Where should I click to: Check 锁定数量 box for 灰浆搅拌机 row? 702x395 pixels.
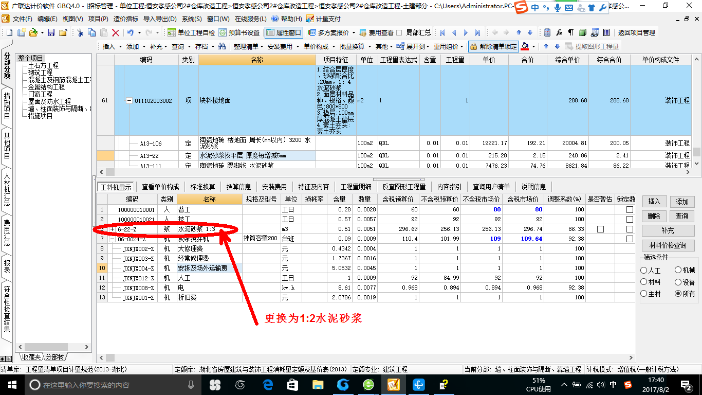(630, 239)
